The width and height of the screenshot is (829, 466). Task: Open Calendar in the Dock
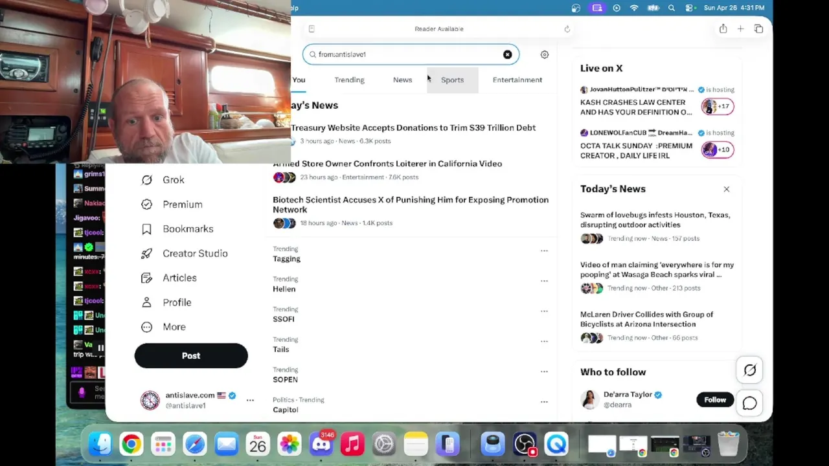click(258, 445)
